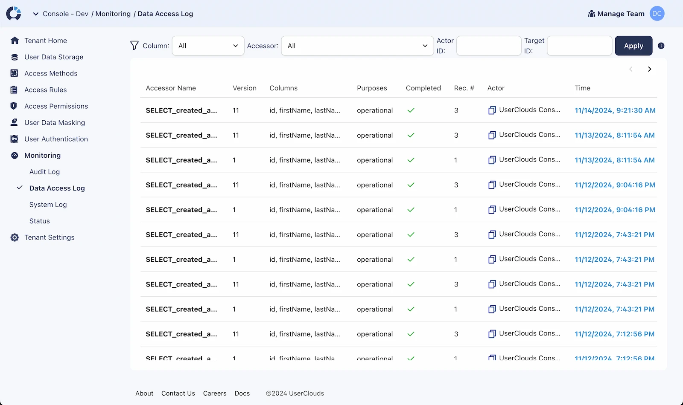
Task: Open User Authentication section
Action: pos(56,139)
